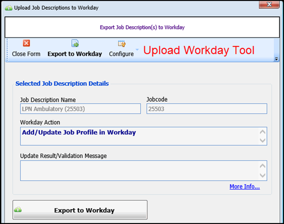Click the Export to Workday toolbar label
The height and width of the screenshot is (224, 284).
tap(75, 54)
